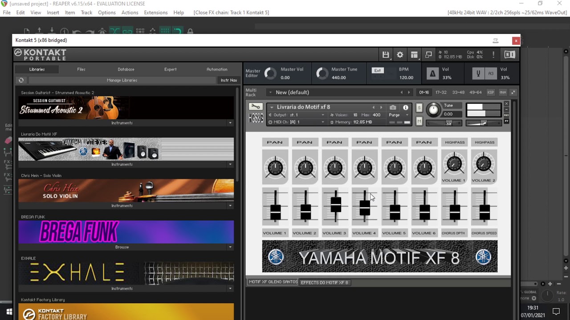
Task: Open instrument edit mode wrench icon
Action: pyautogui.click(x=256, y=107)
